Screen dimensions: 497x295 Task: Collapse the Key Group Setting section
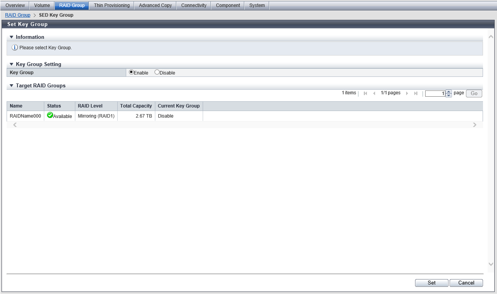coord(12,64)
